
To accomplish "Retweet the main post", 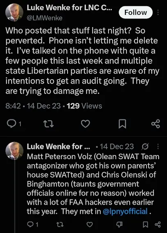I will [x=48, y=124].
